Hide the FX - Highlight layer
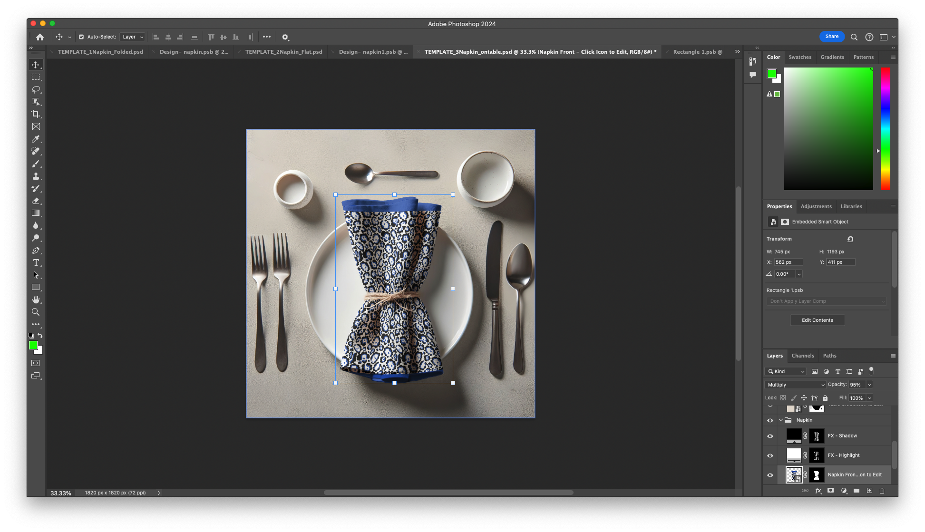 click(770, 455)
